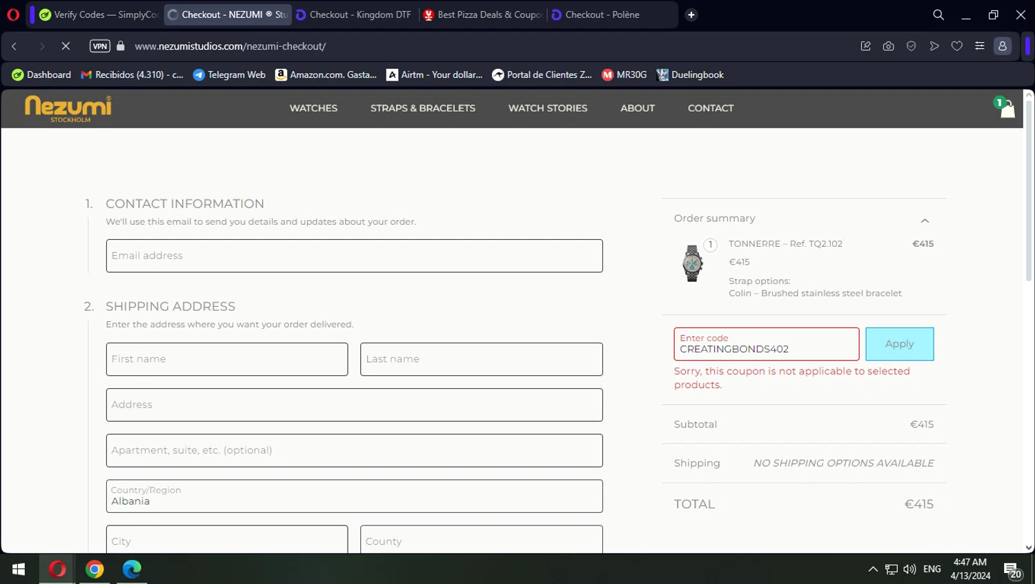Open the ad blocker shield icon
The height and width of the screenshot is (584, 1035).
pos(911,46)
